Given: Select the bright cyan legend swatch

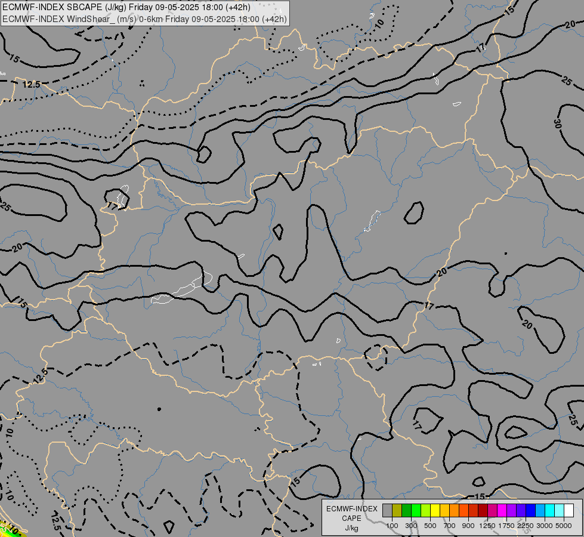Looking at the screenshot, I should (x=550, y=511).
